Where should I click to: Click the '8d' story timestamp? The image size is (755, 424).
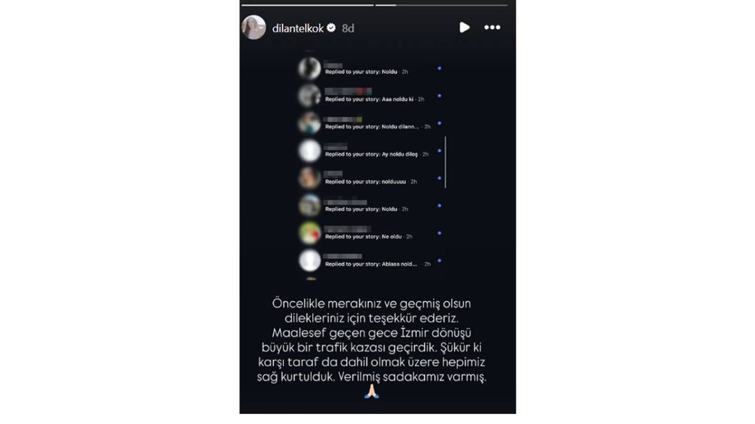pos(348,28)
